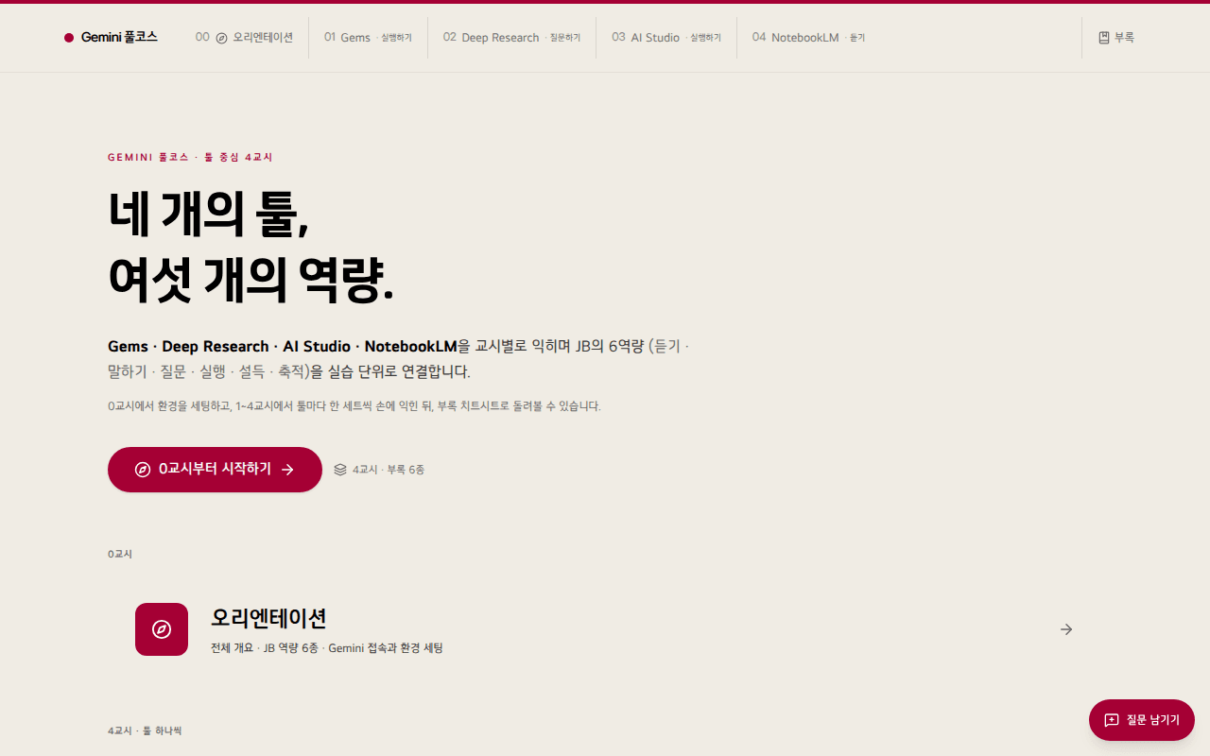Viewport: 1210px width, 756px height.
Task: Click the chat-plus icon in 질문 남기기
Action: [1112, 720]
